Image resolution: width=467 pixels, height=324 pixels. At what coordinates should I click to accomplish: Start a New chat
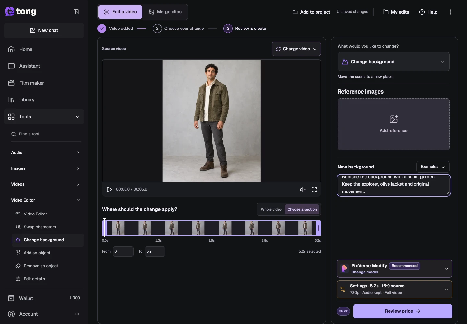coord(44,30)
